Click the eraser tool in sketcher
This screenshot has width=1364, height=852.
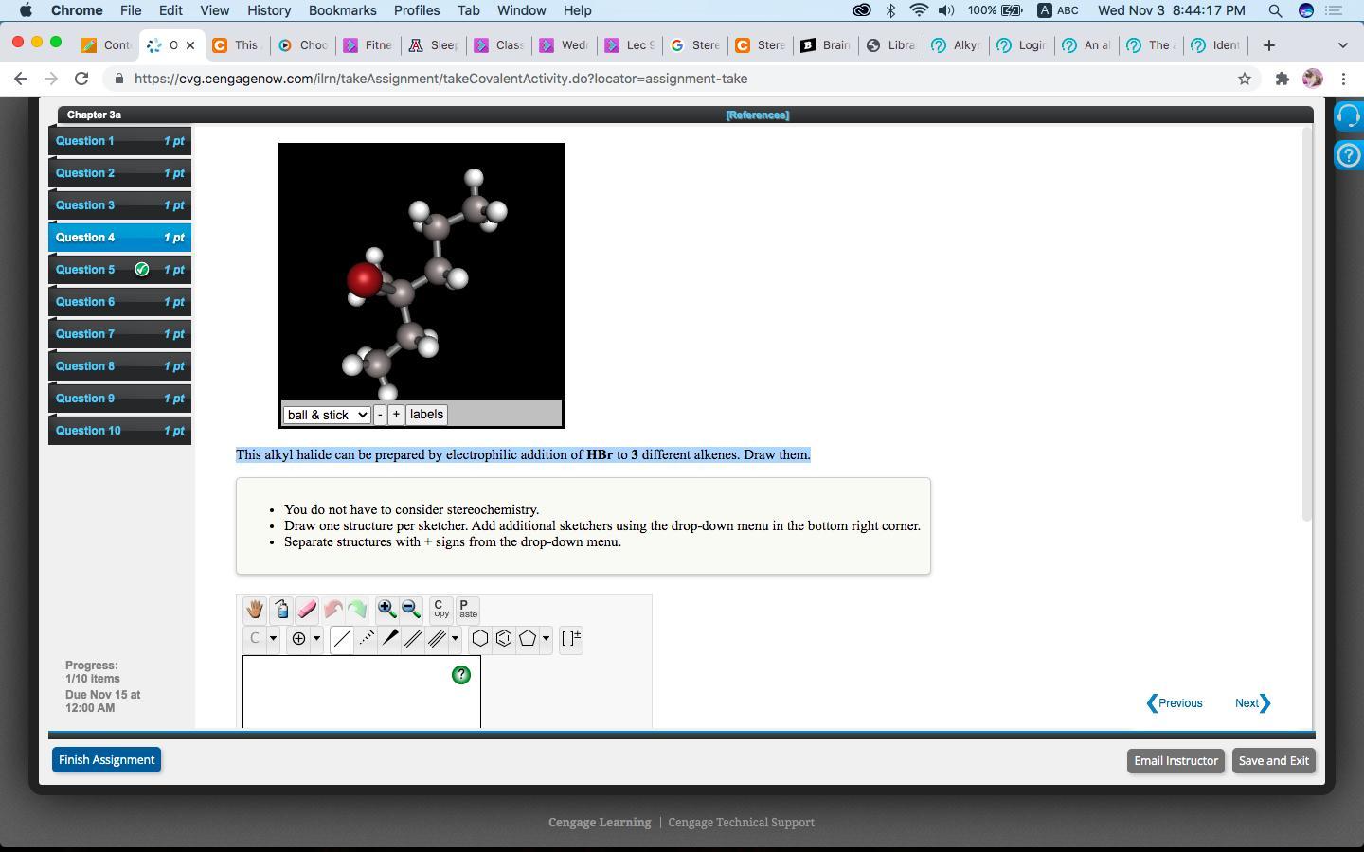tap(307, 610)
